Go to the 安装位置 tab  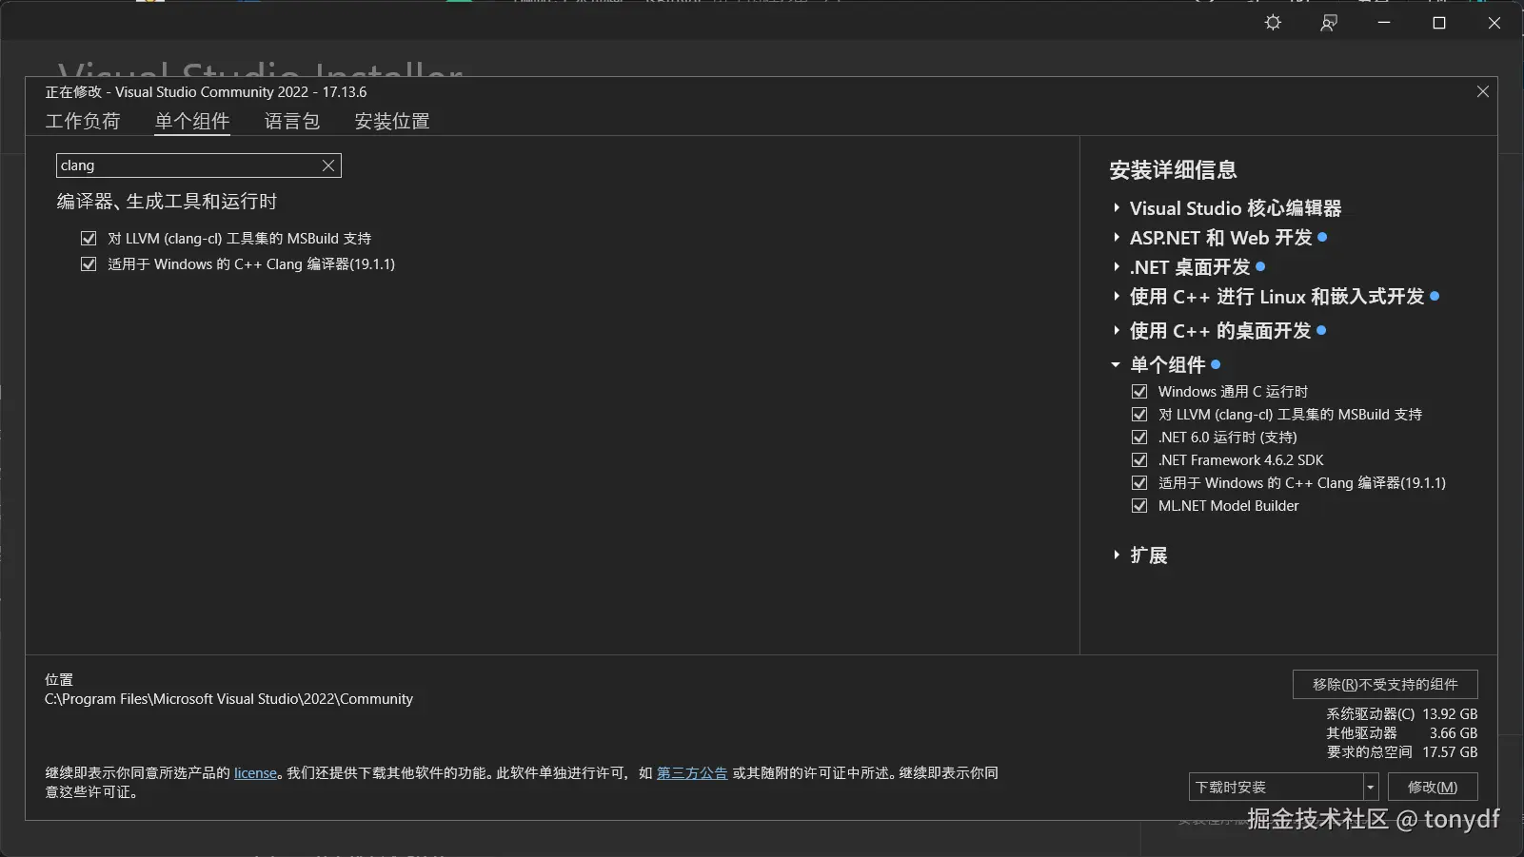coord(392,122)
